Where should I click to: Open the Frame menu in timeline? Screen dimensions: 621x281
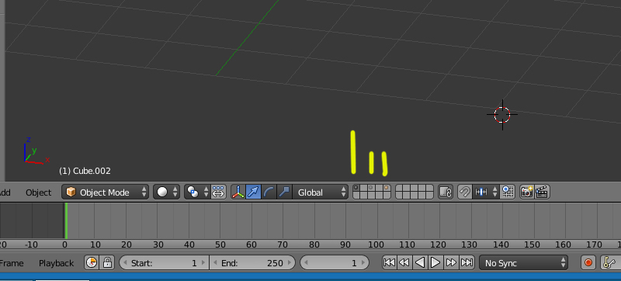pos(11,263)
